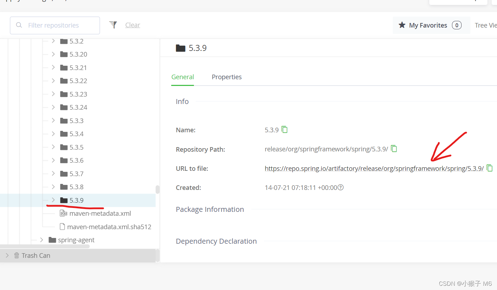The image size is (497, 290).
Task: Click the 5.3.23 folder icon
Action: click(x=64, y=94)
